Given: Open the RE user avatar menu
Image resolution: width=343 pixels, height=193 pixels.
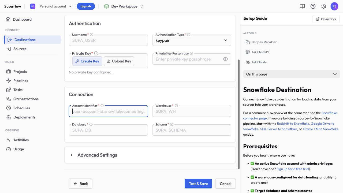Looking at the screenshot, I should click(x=334, y=6).
